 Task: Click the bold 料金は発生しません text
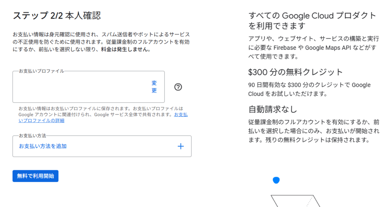(x=126, y=49)
